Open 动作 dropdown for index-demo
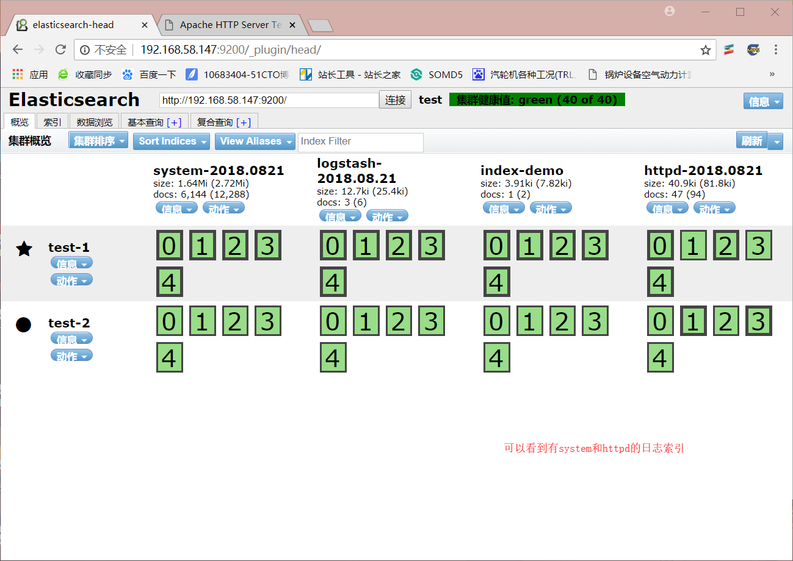The height and width of the screenshot is (561, 793). click(551, 208)
